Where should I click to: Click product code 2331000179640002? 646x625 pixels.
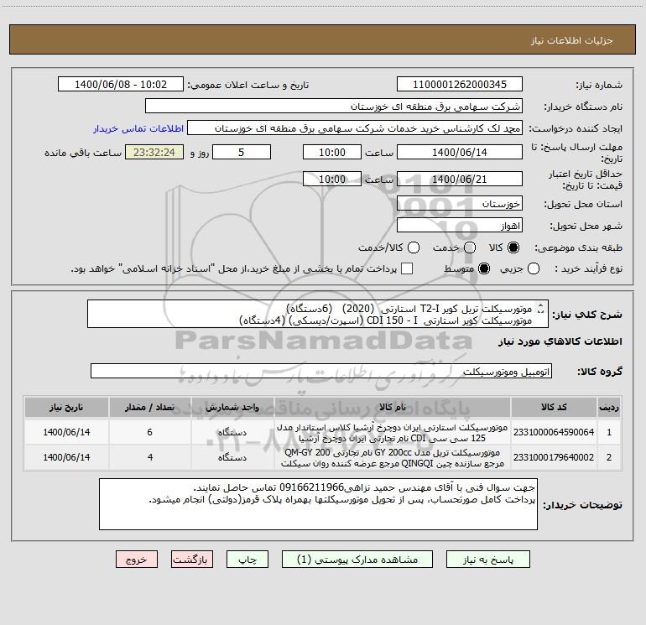click(554, 457)
